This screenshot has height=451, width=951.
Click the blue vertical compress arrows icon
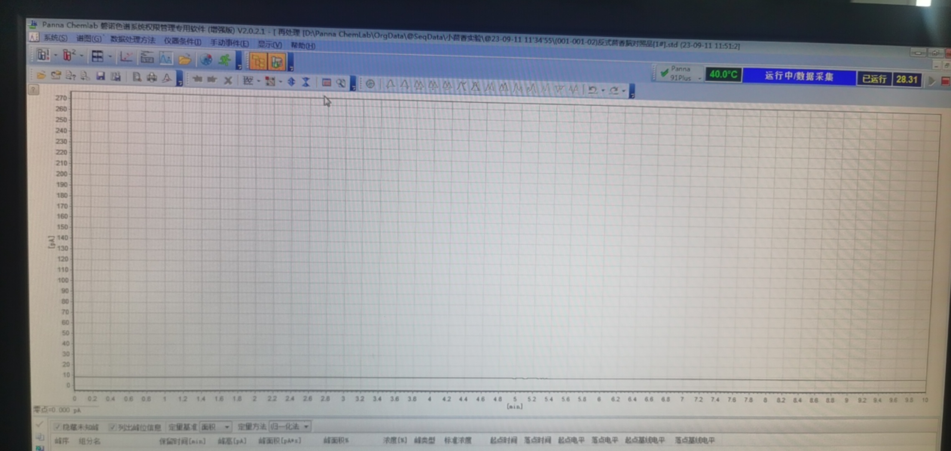click(306, 82)
